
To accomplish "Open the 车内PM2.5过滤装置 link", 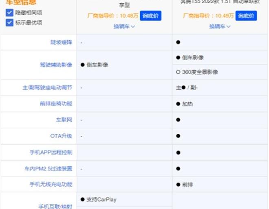I will pos(48,169).
